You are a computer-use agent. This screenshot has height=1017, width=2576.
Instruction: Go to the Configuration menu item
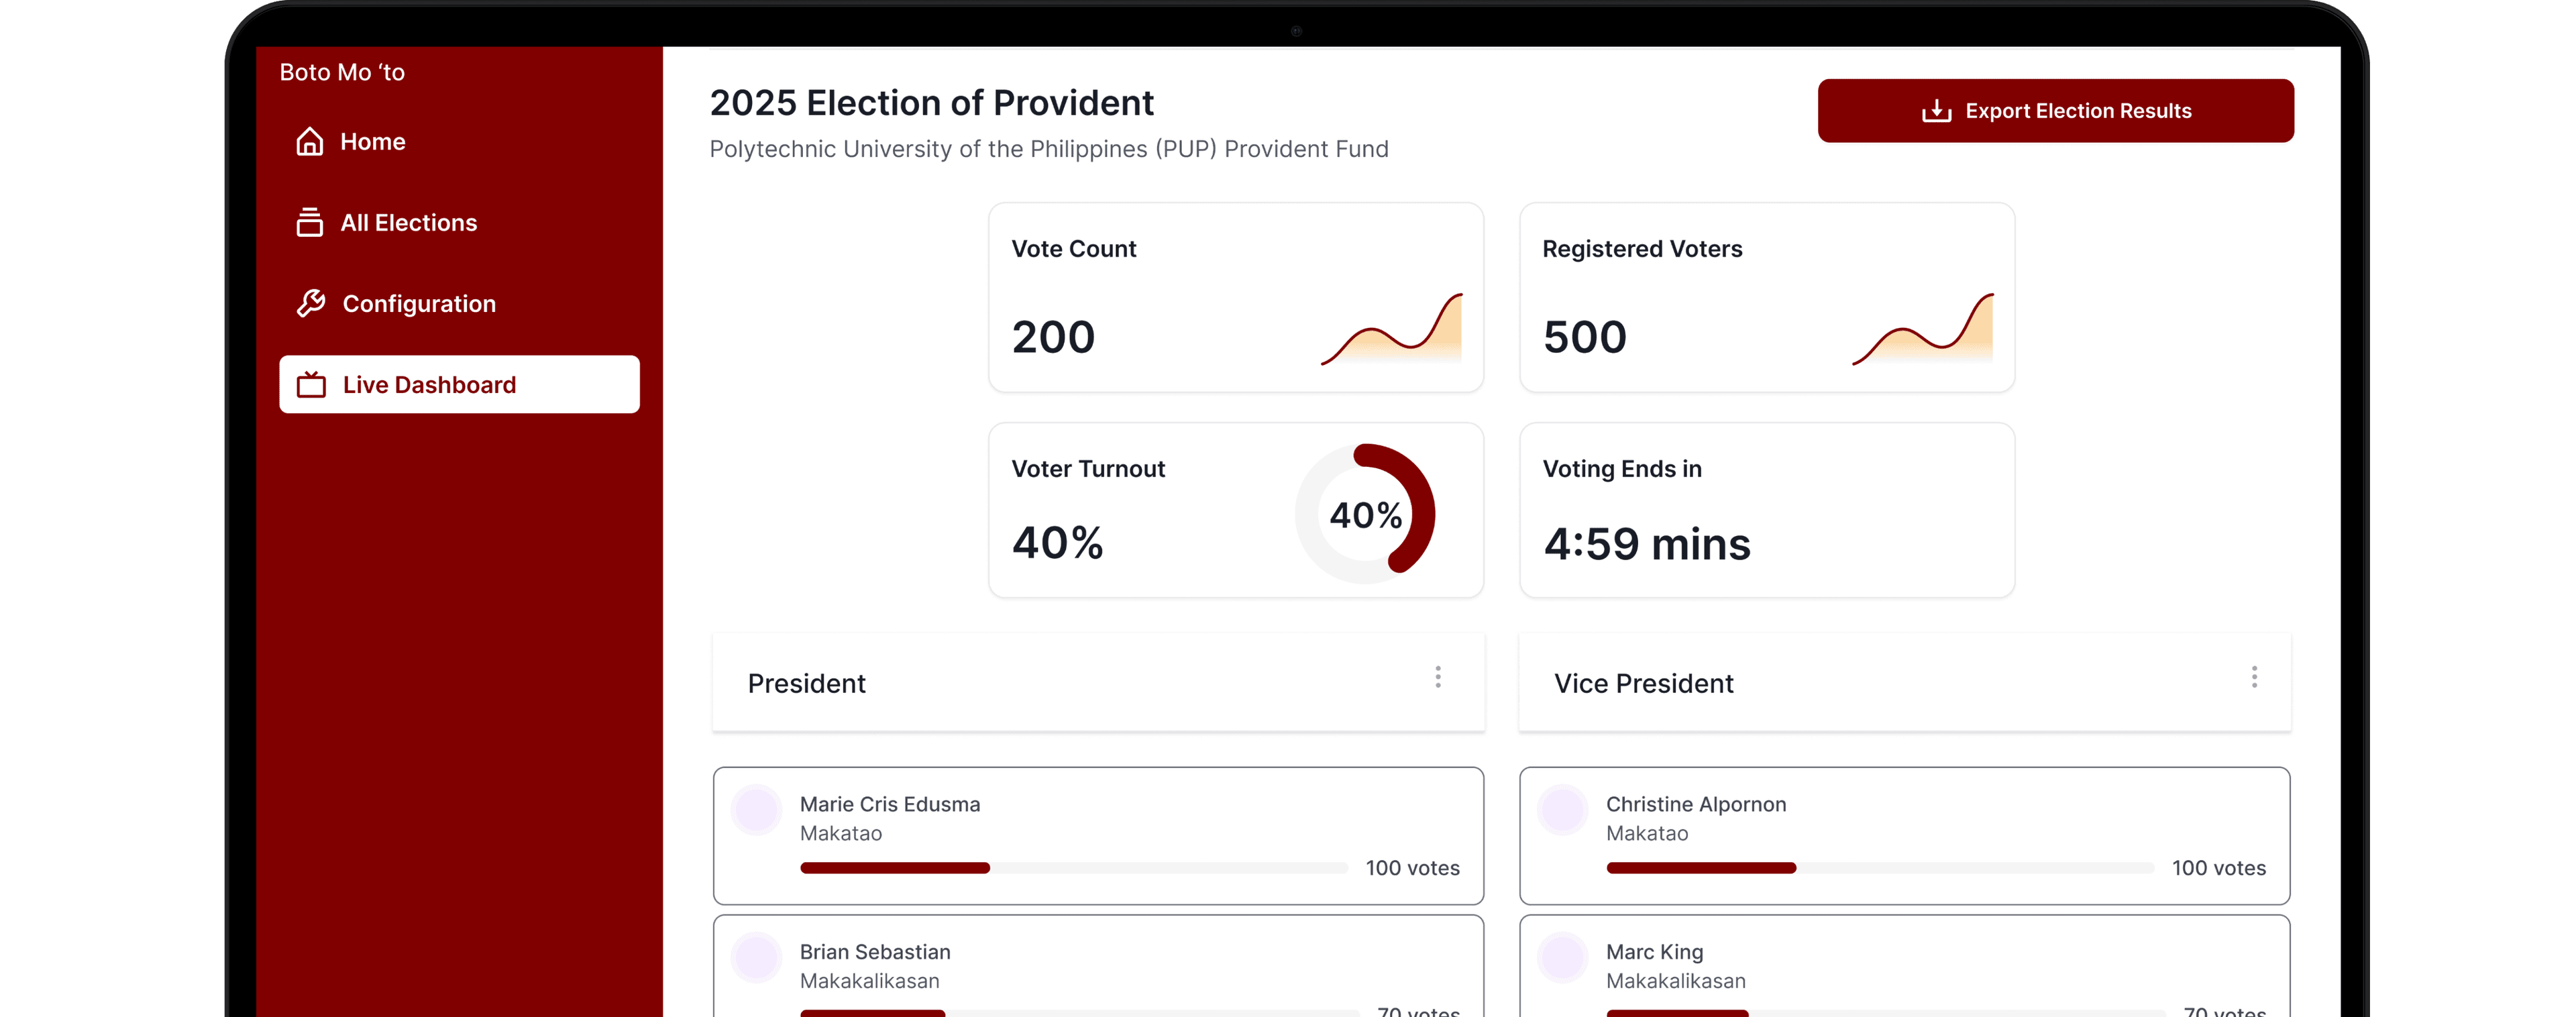[x=418, y=304]
